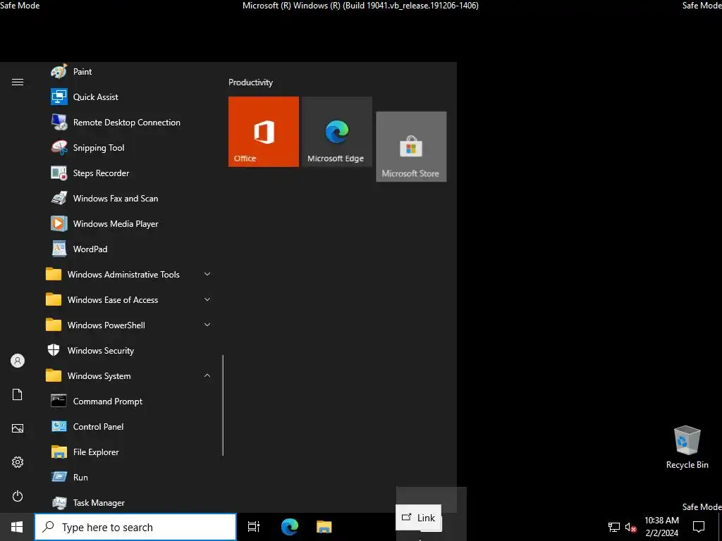Open Windows Media Player
The image size is (722, 541).
(129, 223)
